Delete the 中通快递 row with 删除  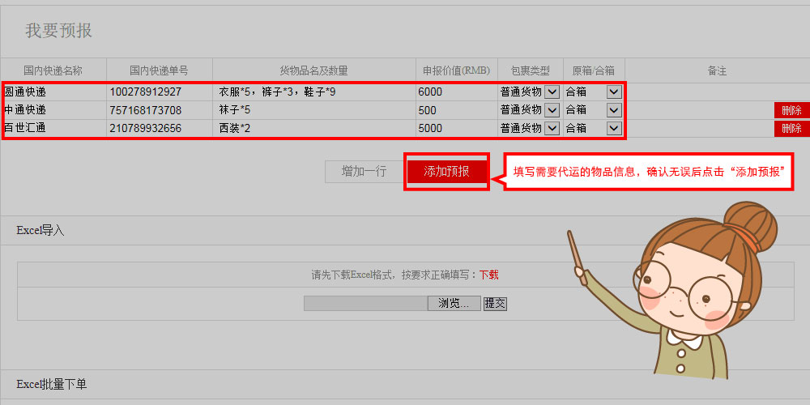point(791,110)
